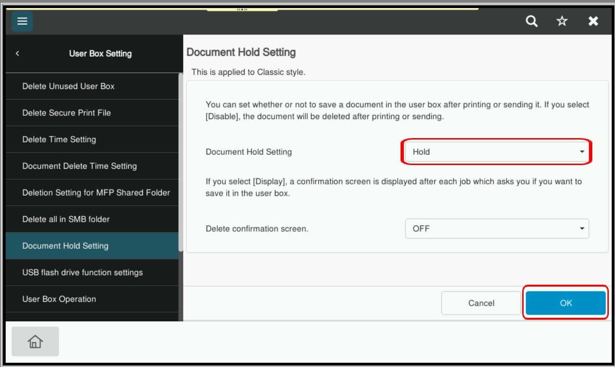Click the X close icon in header
Viewport: 615px width, 367px height.
coord(593,21)
